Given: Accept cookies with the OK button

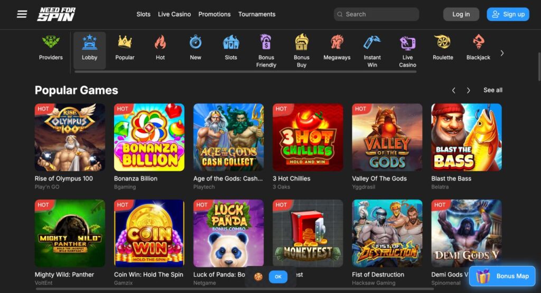Looking at the screenshot, I should tap(278, 277).
